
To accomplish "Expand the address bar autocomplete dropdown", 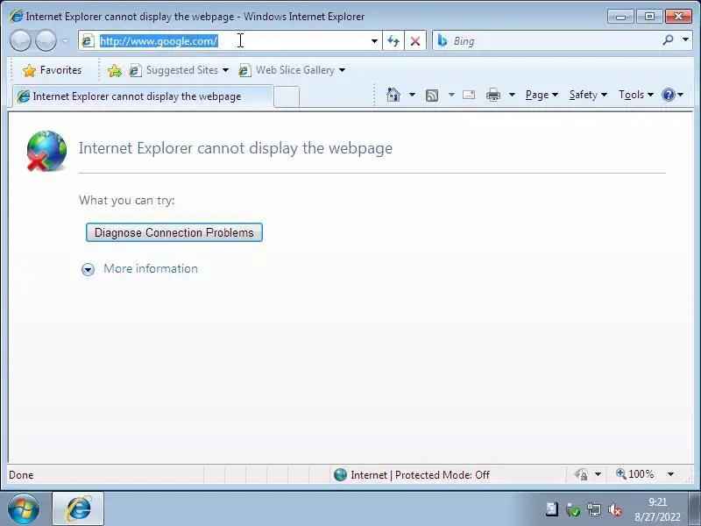I will [x=374, y=41].
